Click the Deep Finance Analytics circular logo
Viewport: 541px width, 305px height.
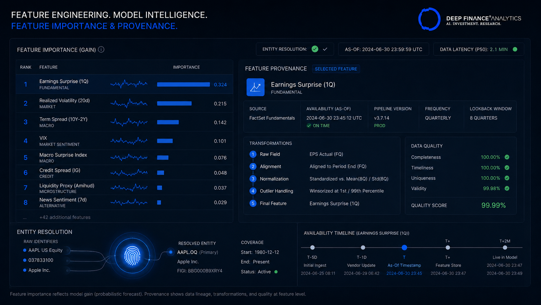pyautogui.click(x=429, y=19)
